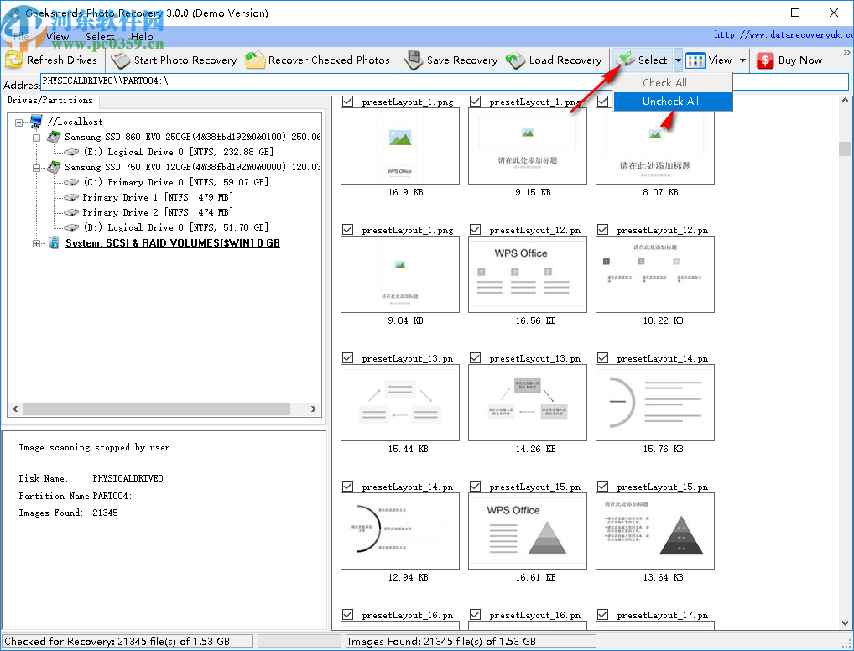The height and width of the screenshot is (651, 854).
Task: Open the Help menu
Action: 142,37
